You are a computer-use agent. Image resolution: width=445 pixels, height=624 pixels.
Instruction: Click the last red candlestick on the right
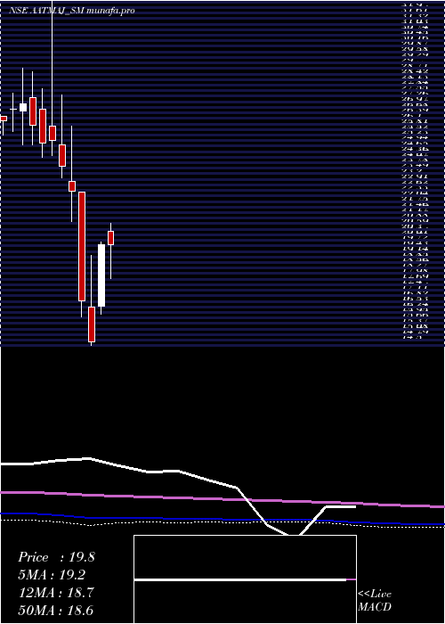(x=111, y=238)
